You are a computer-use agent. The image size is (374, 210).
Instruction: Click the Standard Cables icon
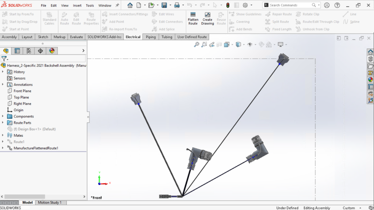[x=50, y=17]
